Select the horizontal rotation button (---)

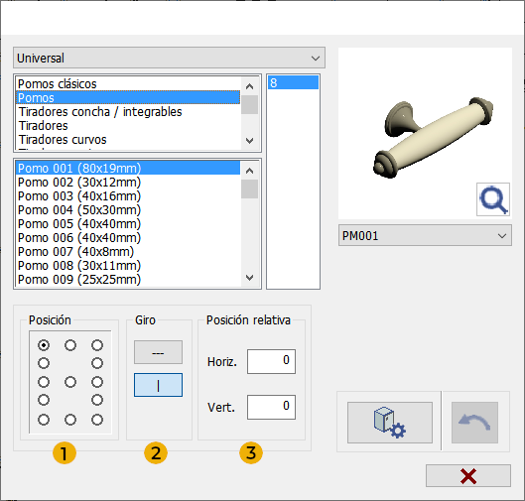158,352
